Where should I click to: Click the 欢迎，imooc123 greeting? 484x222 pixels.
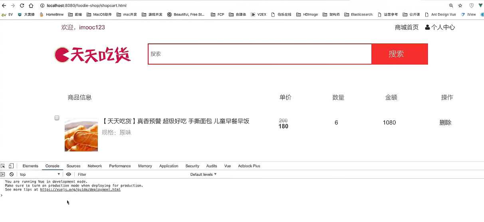tap(83, 27)
